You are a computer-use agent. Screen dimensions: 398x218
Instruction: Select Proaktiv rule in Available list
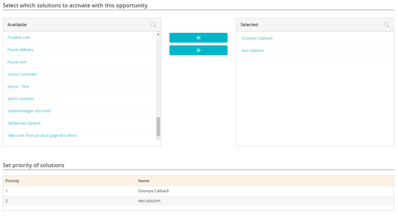(x=19, y=37)
